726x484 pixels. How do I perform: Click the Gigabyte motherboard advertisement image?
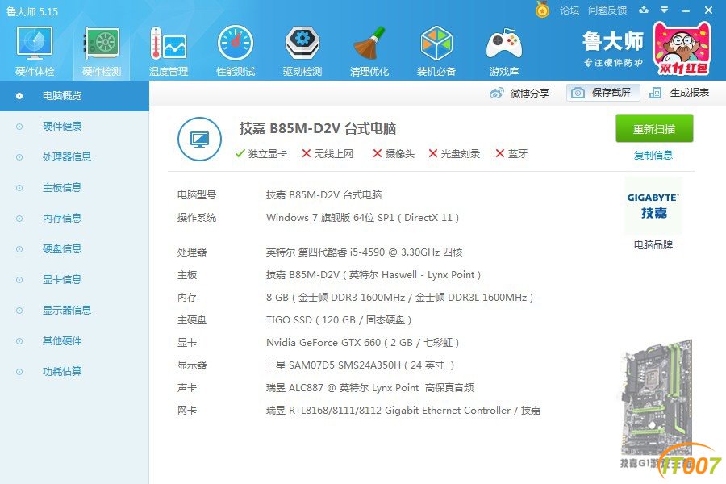coord(657,403)
